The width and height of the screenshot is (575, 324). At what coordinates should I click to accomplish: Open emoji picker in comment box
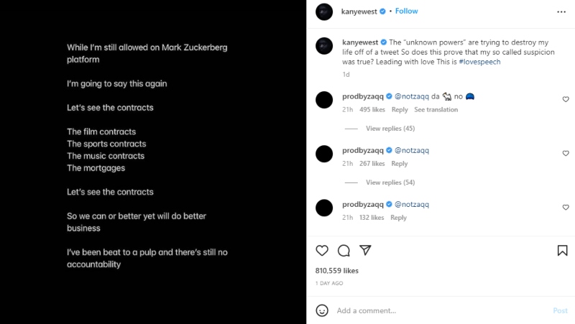(x=323, y=310)
